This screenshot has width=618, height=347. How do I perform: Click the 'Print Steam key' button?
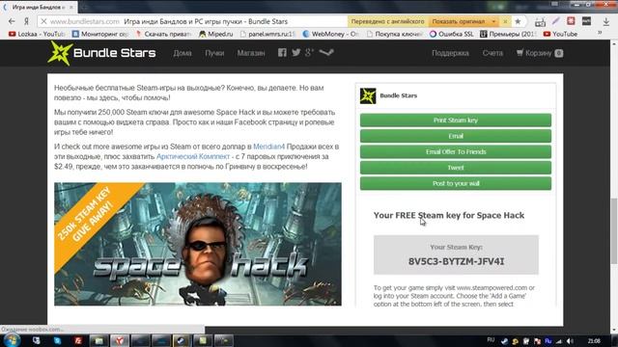coord(456,120)
